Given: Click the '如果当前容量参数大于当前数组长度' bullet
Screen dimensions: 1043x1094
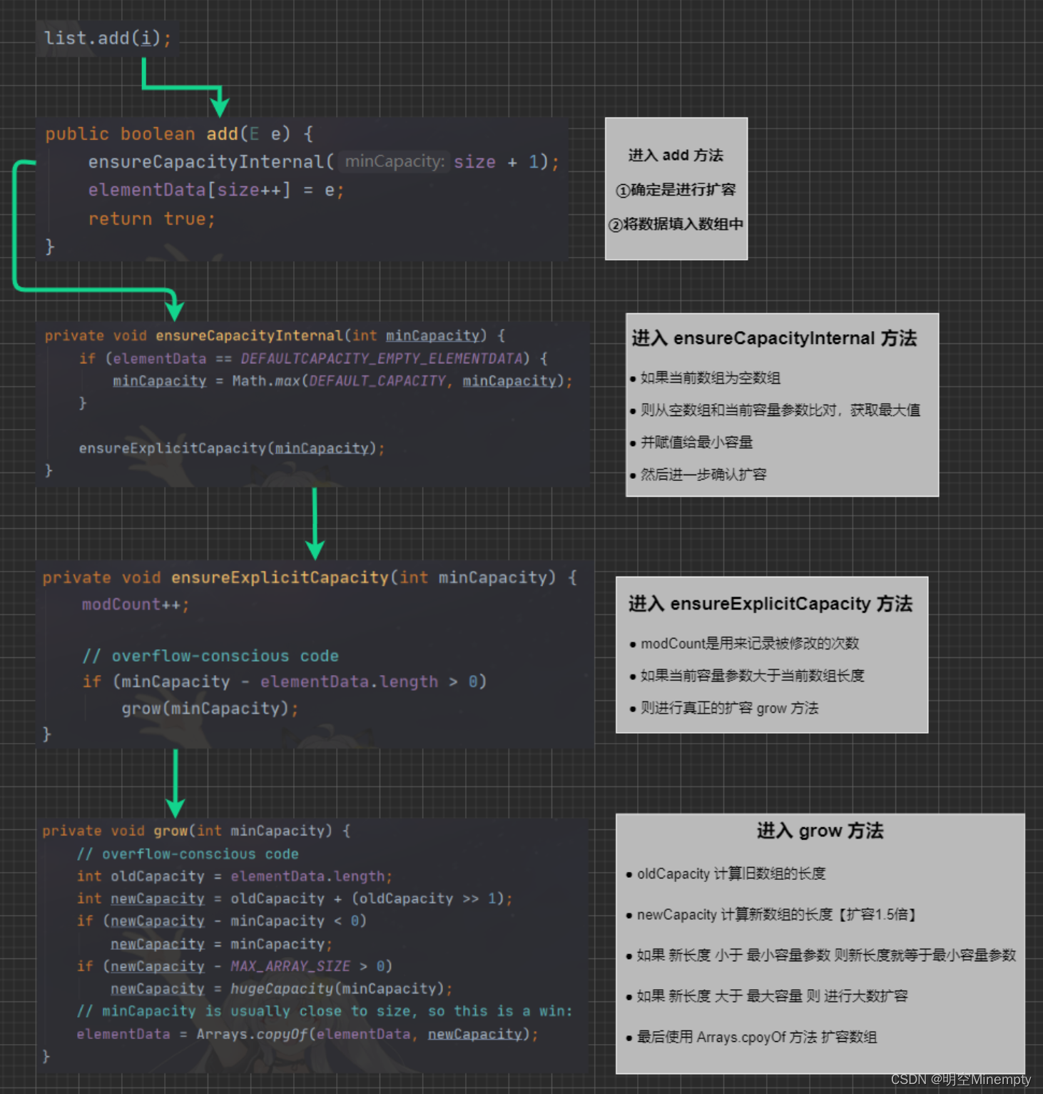Looking at the screenshot, I should 747,675.
